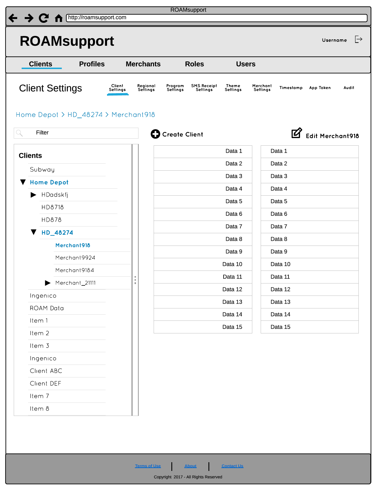Image resolution: width=377 pixels, height=490 pixels.
Task: Select the Timestamp sub-tab
Action: [x=291, y=88]
